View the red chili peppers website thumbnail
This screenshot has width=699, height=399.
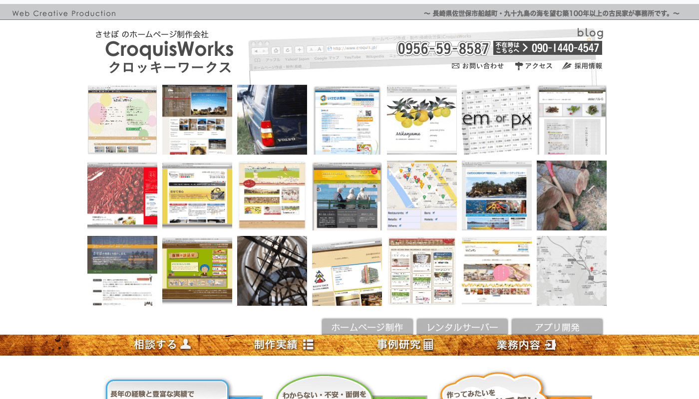[122, 196]
